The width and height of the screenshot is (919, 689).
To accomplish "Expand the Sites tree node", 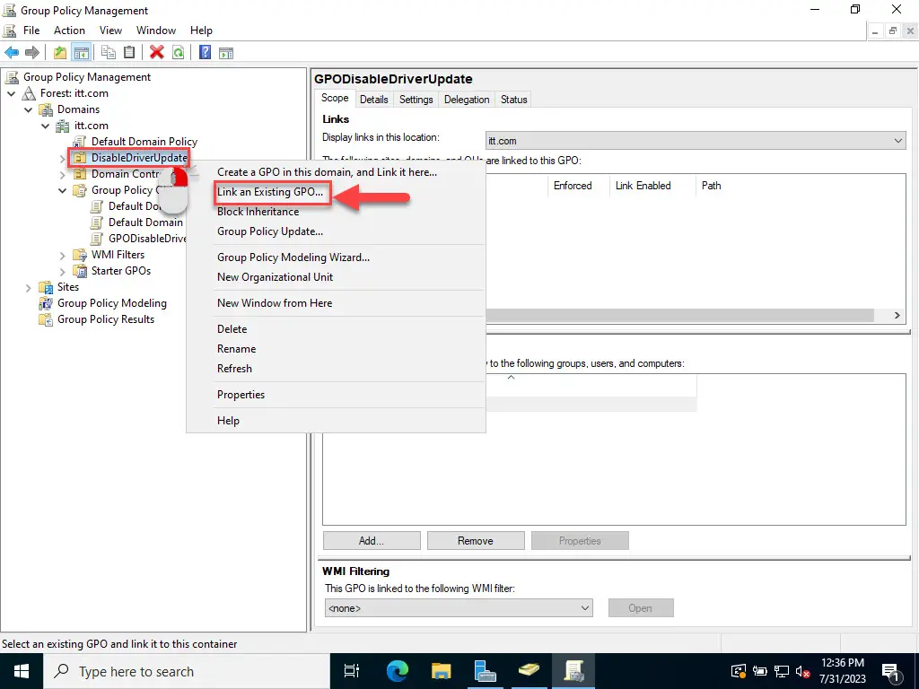I will [28, 288].
